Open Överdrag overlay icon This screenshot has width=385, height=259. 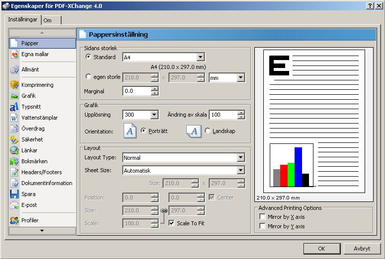pos(14,129)
